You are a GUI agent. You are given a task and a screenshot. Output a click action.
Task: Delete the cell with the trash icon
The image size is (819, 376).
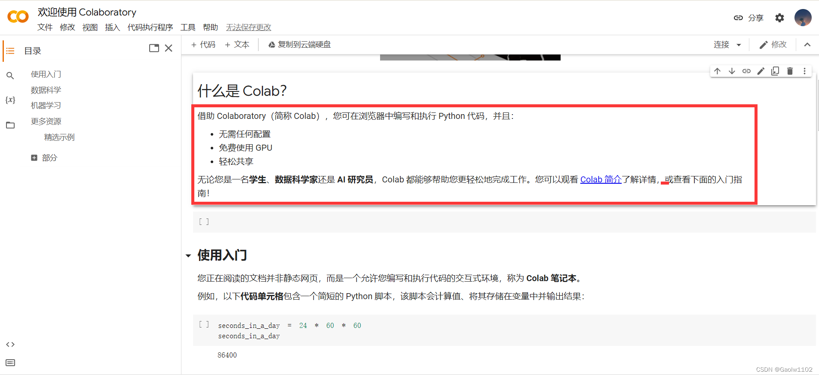pyautogui.click(x=790, y=71)
